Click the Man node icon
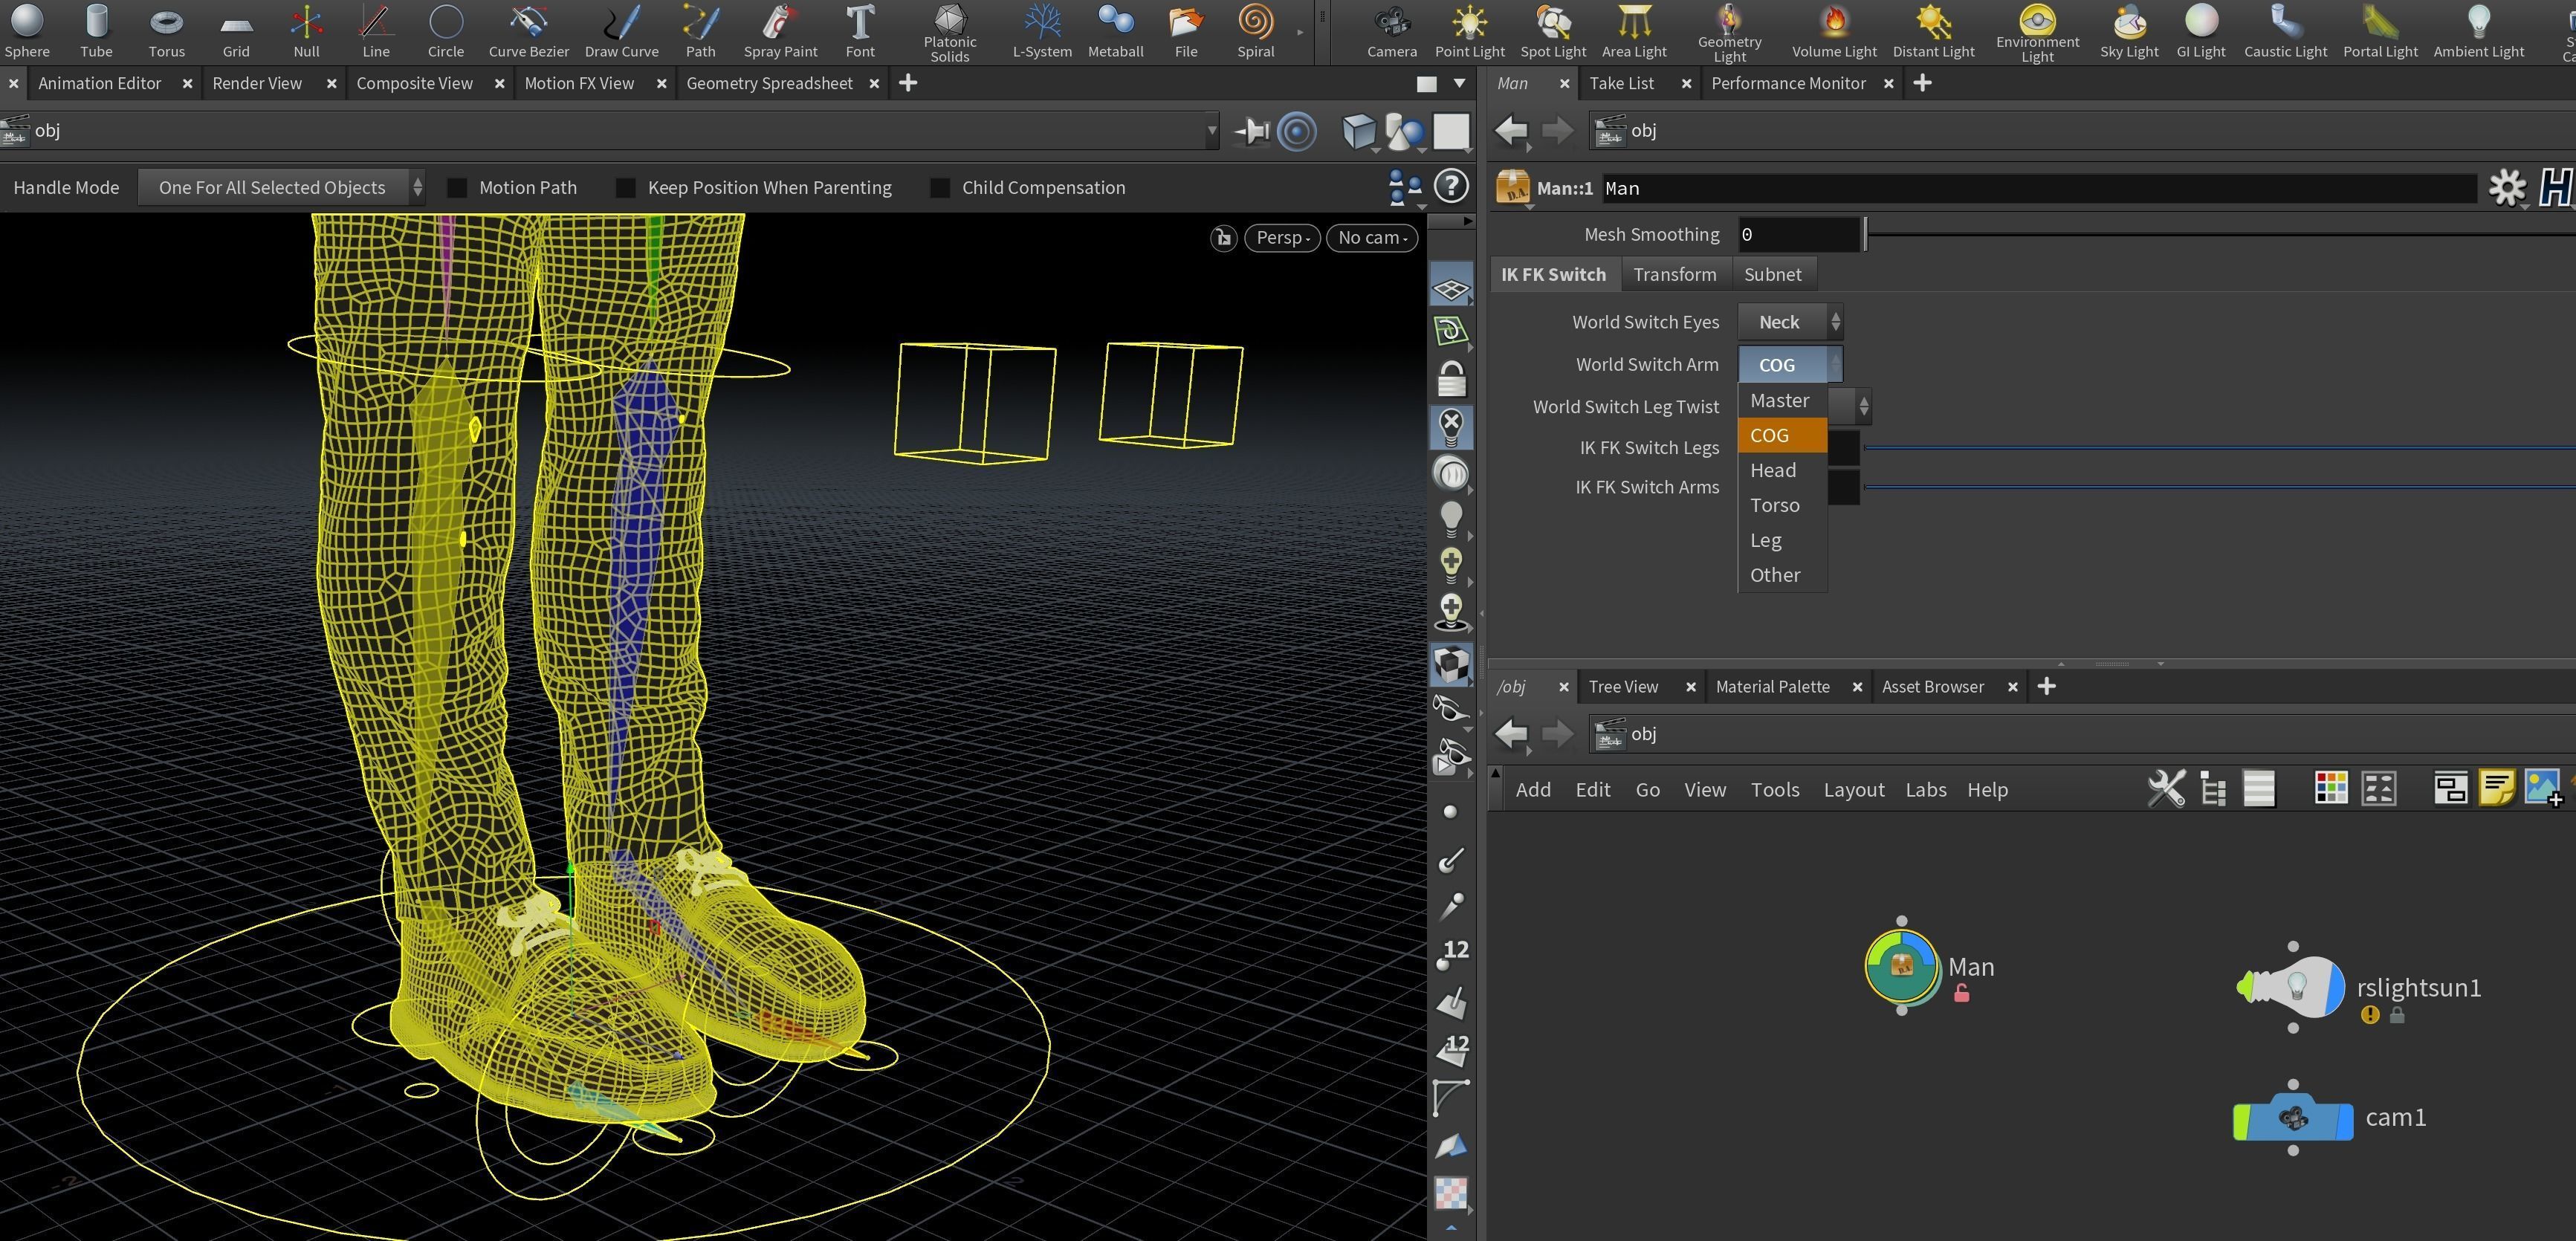 click(1901, 966)
